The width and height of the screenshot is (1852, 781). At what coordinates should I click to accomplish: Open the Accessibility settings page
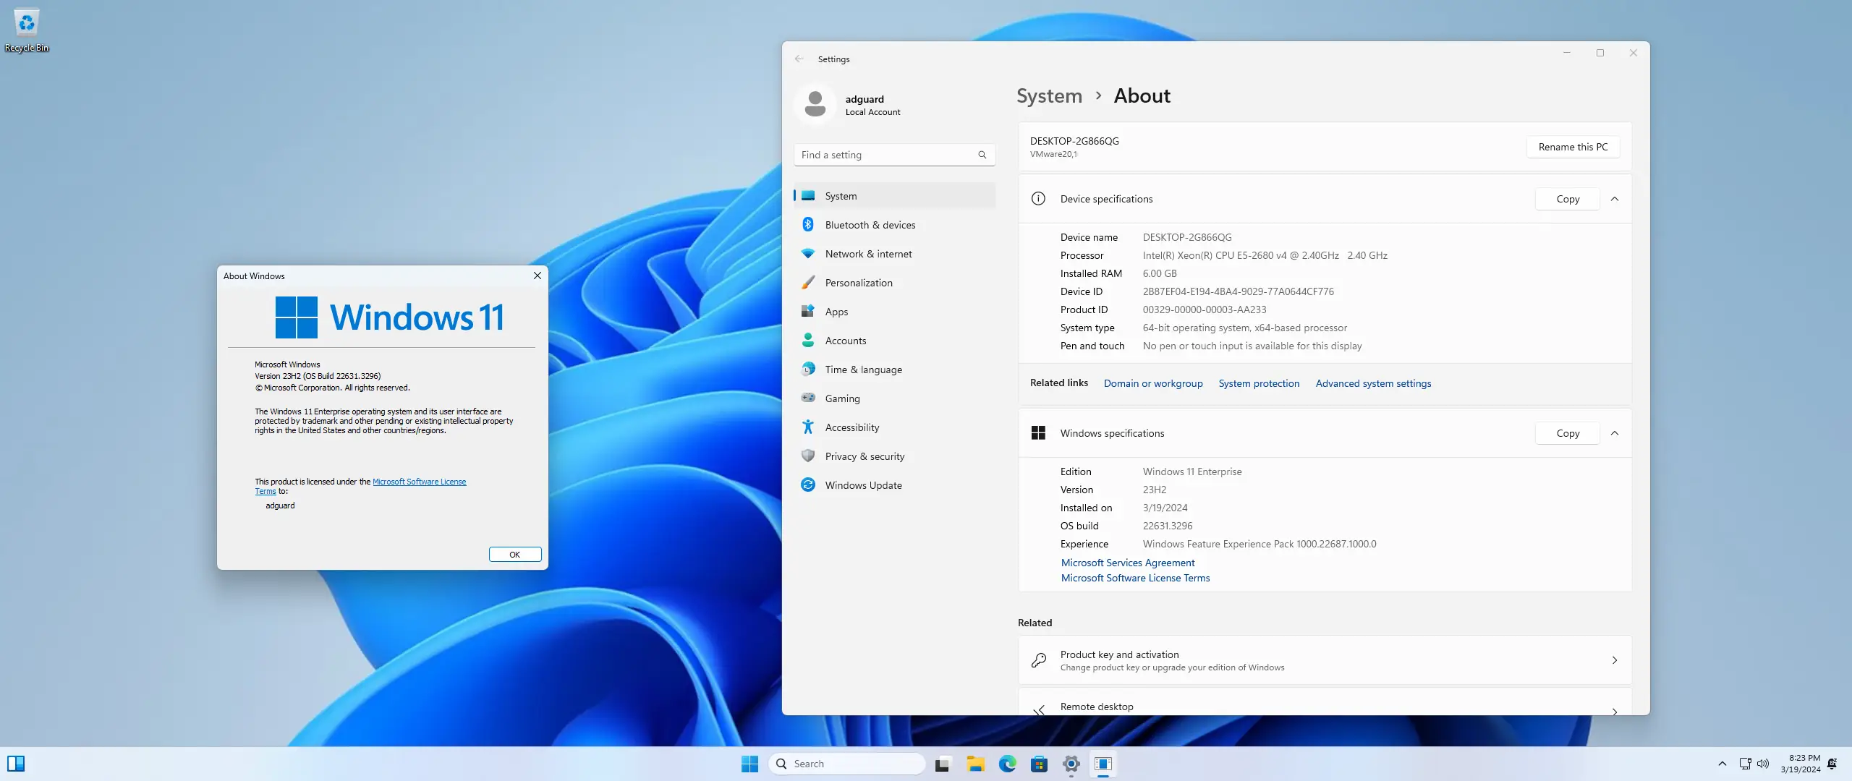click(x=851, y=427)
